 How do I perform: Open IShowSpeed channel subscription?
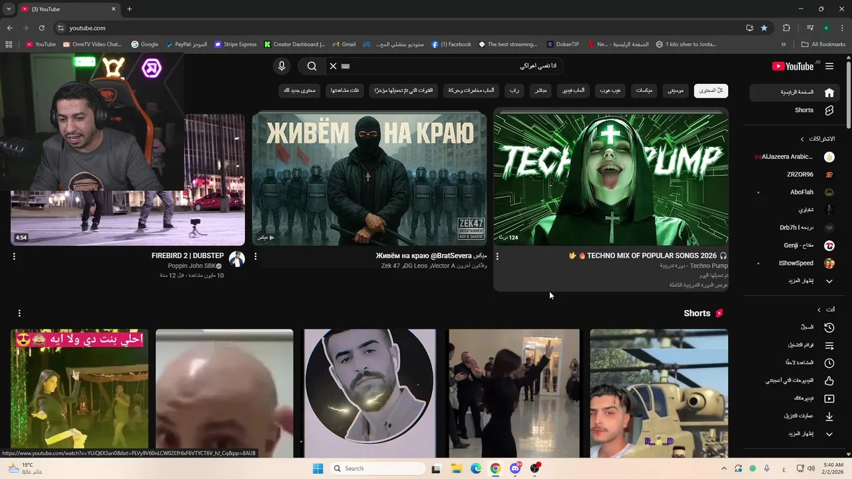coord(795,263)
